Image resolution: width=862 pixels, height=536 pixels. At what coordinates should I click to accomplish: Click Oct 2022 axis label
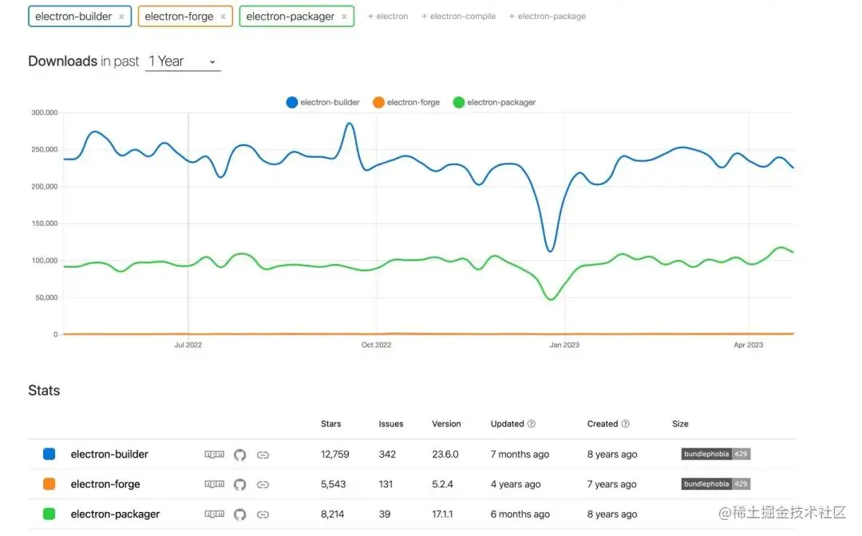pos(376,345)
